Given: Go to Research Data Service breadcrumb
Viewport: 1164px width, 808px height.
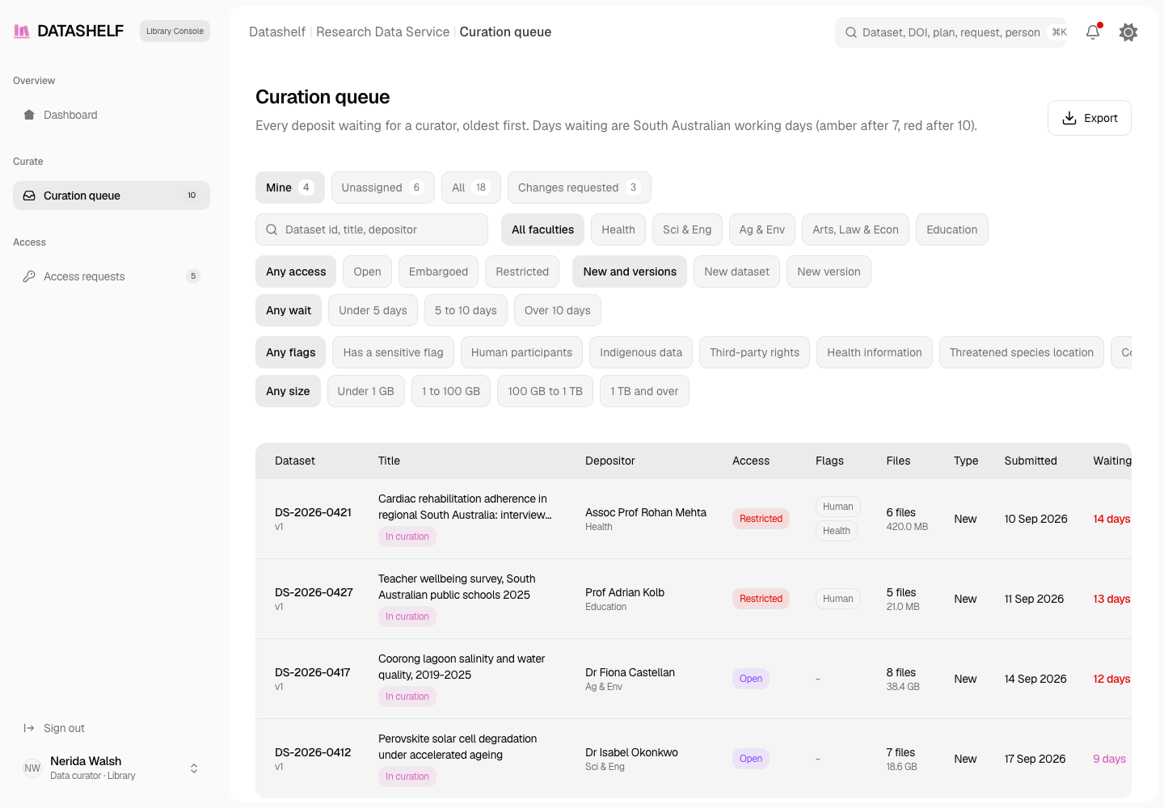Looking at the screenshot, I should [x=382, y=32].
